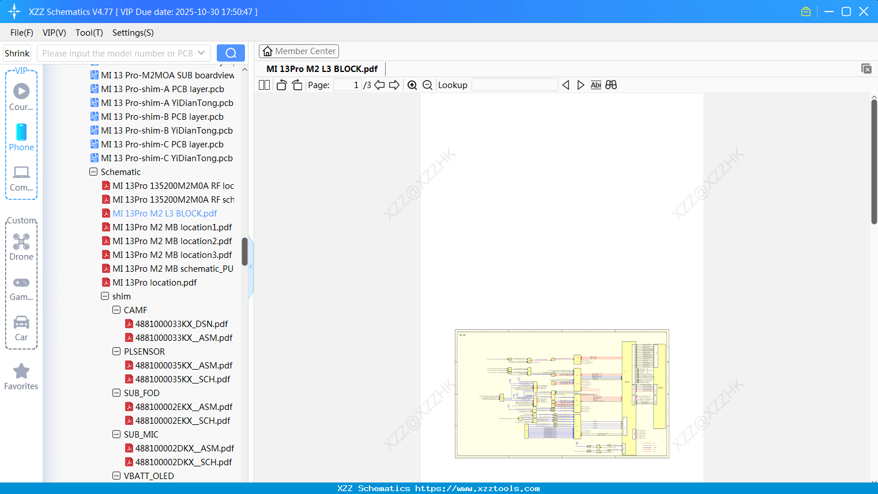878x494 pixels.
Task: Open the Settings(S) menu
Action: tap(133, 33)
